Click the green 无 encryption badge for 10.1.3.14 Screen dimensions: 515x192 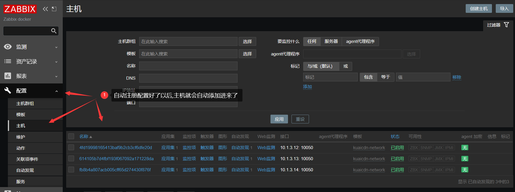pos(465,170)
